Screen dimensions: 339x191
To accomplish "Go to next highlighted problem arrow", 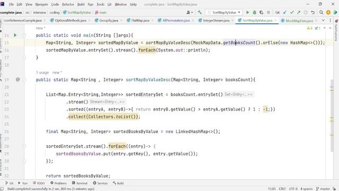I will [330, 28].
